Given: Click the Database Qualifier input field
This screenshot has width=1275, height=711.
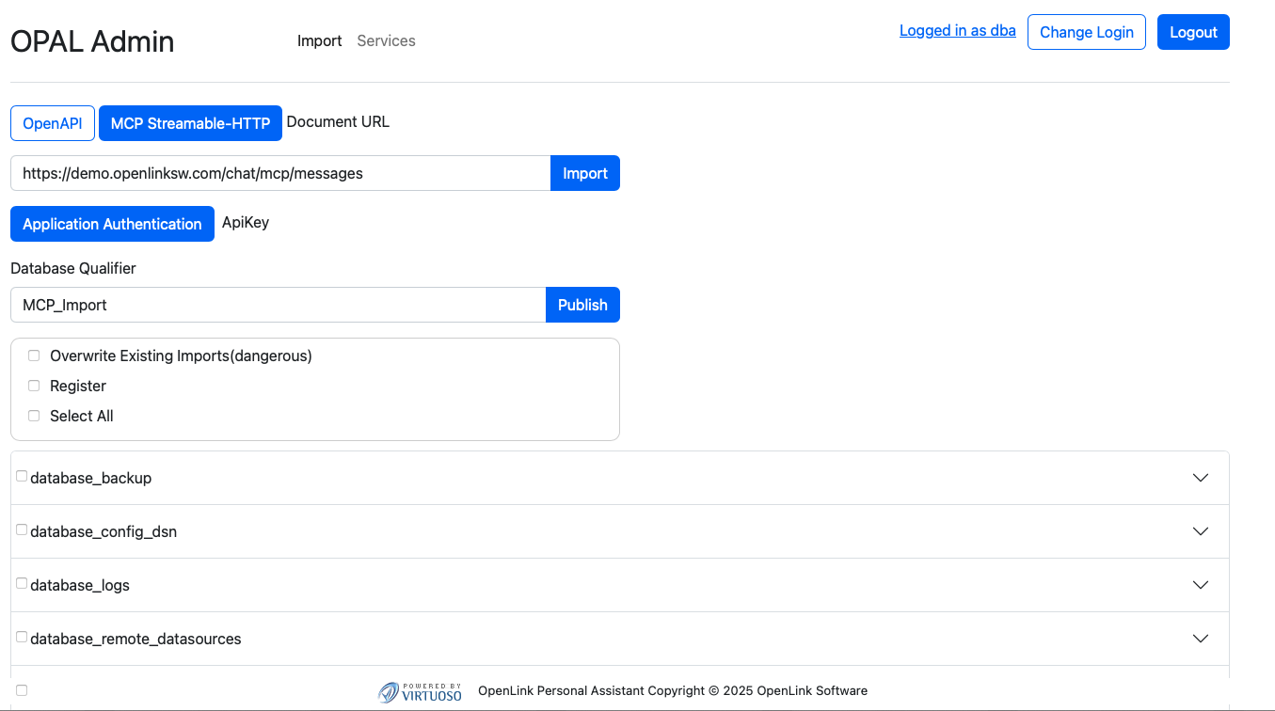Looking at the screenshot, I should pos(279,305).
